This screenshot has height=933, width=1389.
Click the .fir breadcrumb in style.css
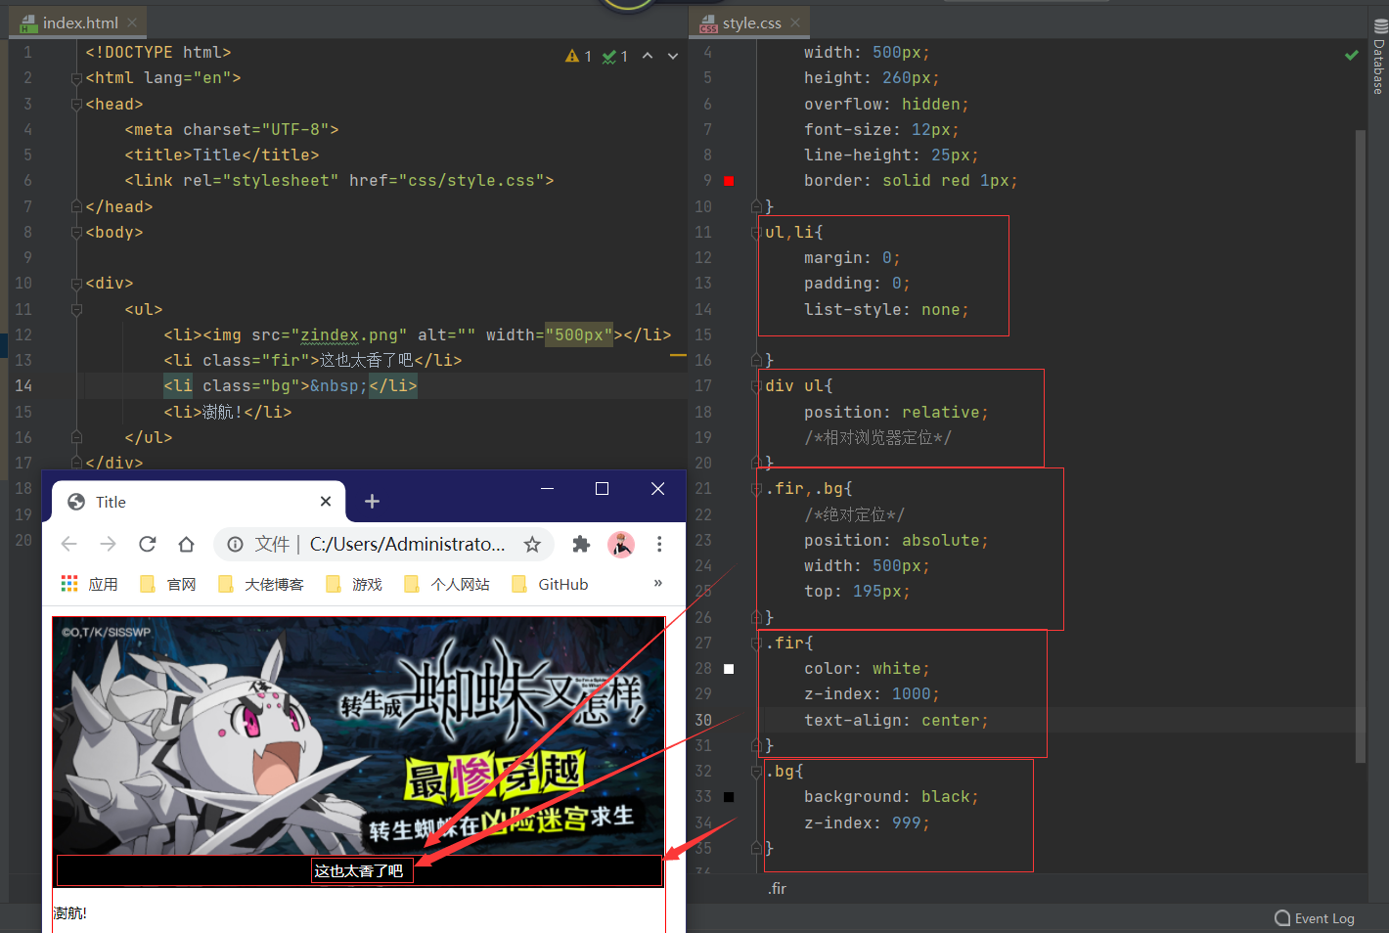click(777, 888)
